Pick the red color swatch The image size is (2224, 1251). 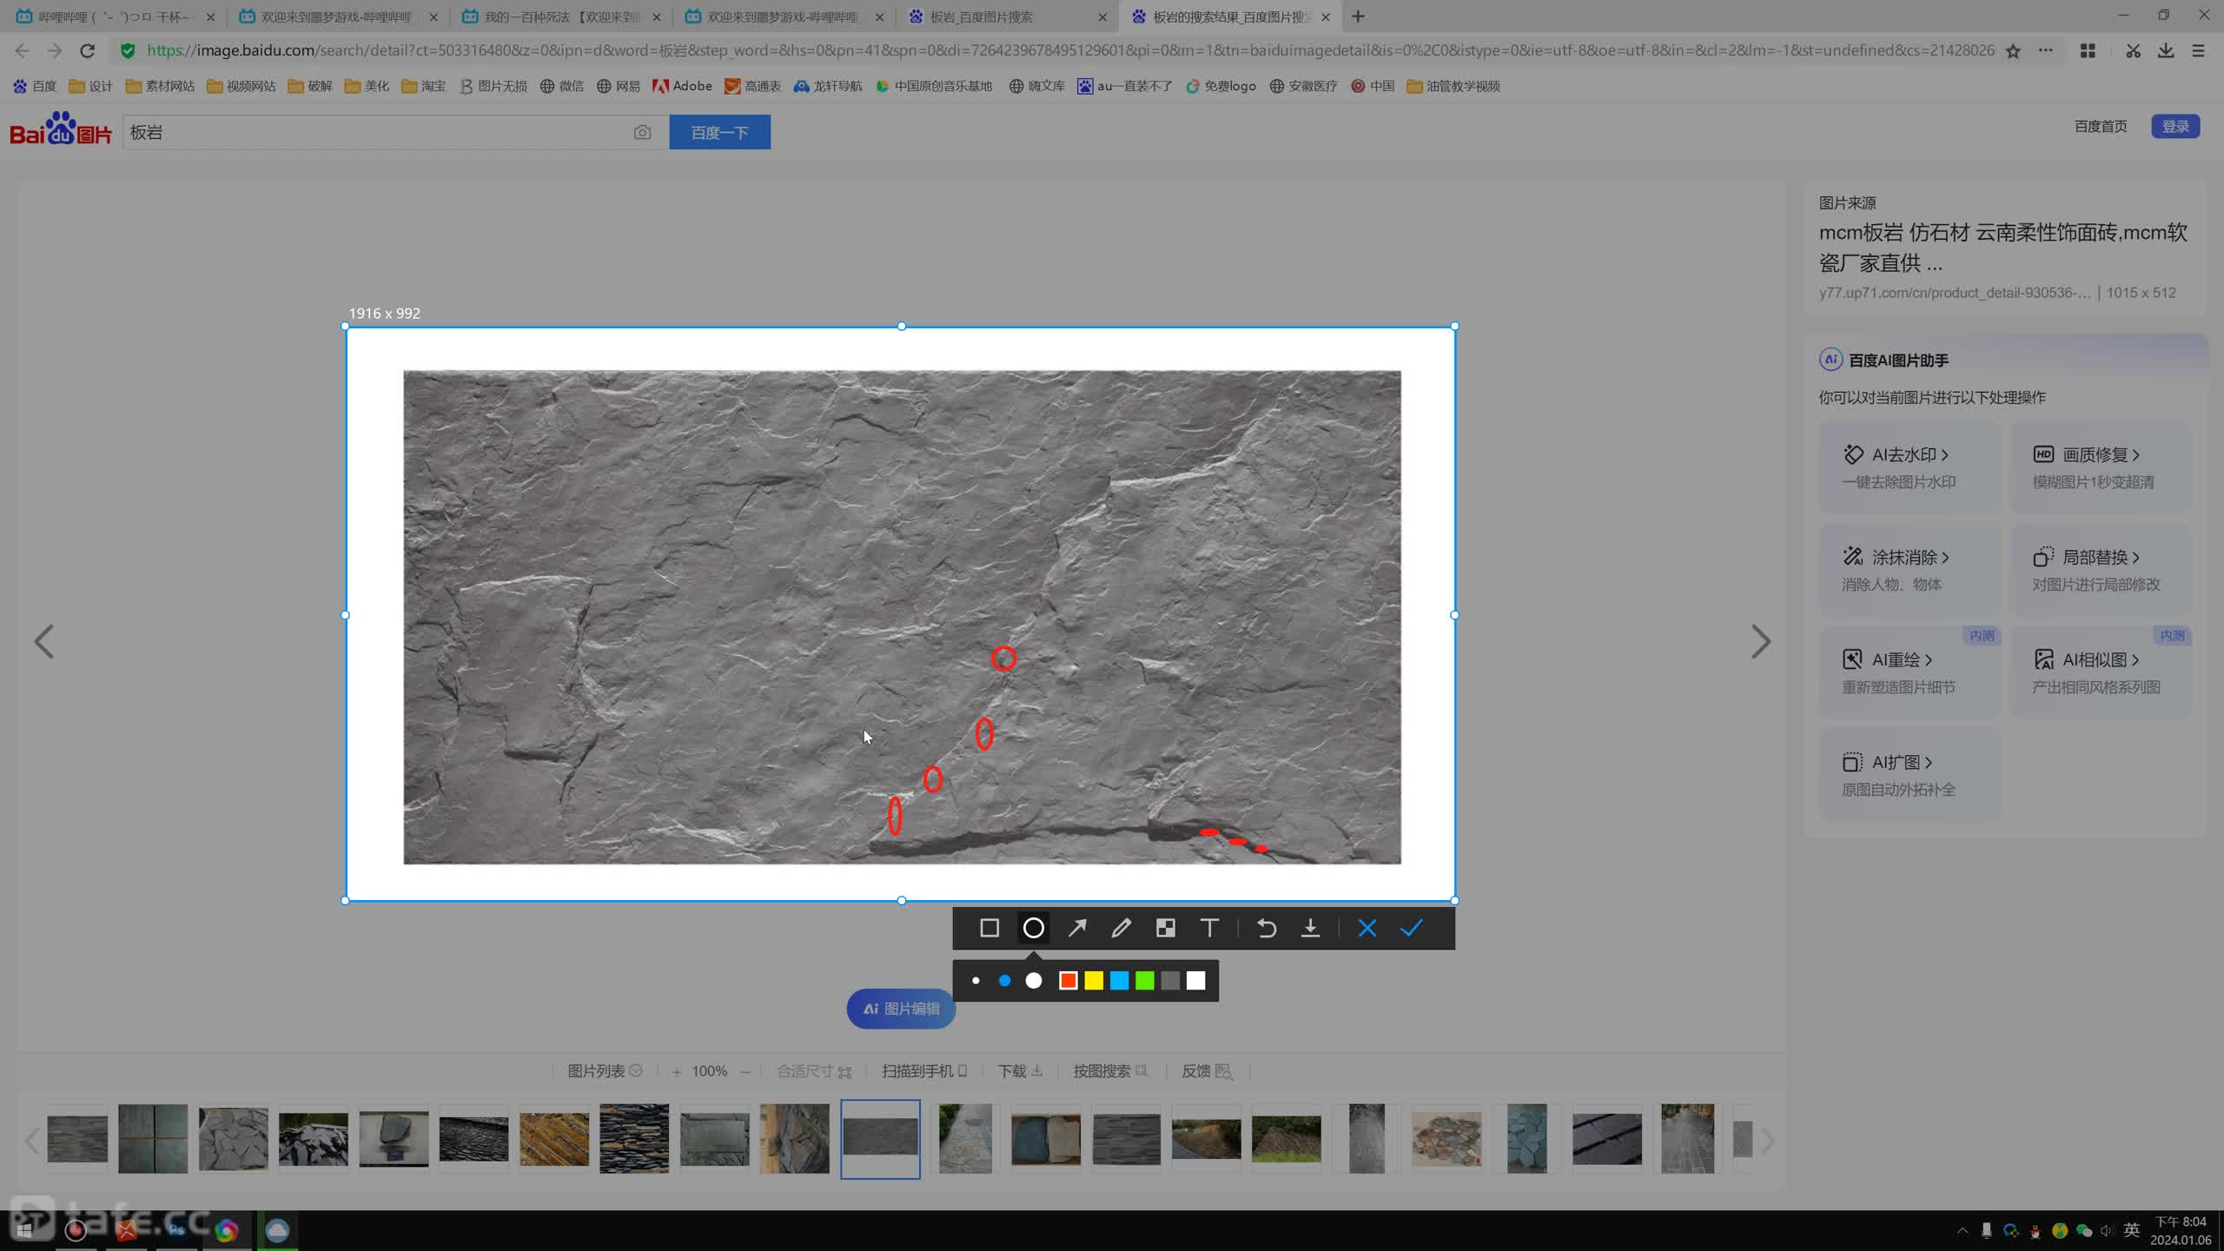coord(1068,981)
